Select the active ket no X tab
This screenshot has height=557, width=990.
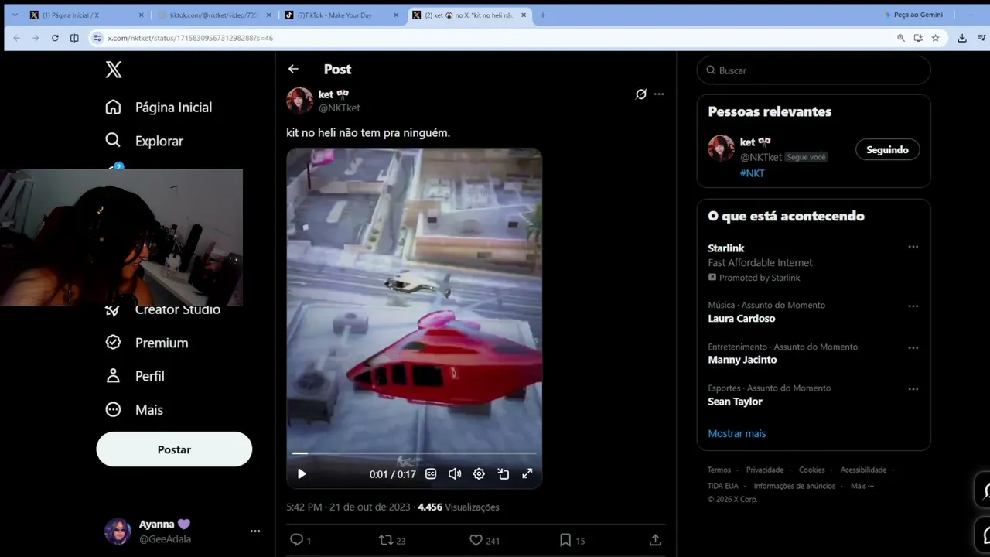tap(469, 15)
